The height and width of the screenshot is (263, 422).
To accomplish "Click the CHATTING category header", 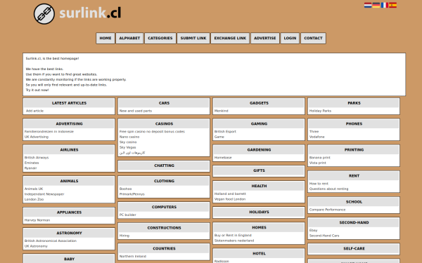I will [x=164, y=166].
